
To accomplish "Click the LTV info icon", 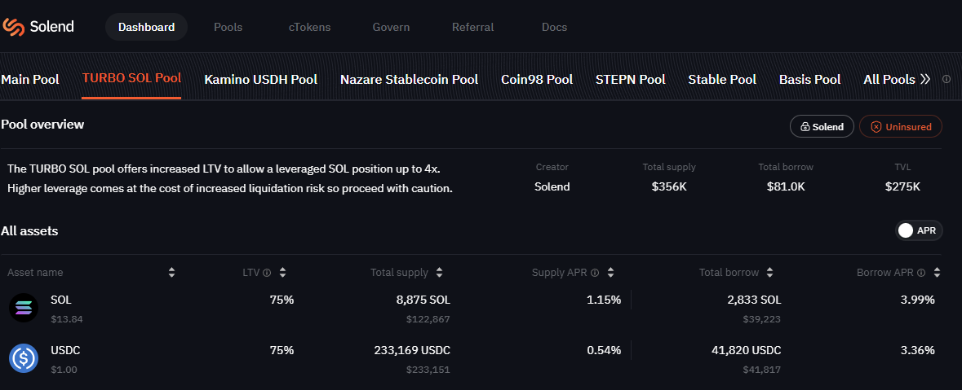I will coord(267,273).
